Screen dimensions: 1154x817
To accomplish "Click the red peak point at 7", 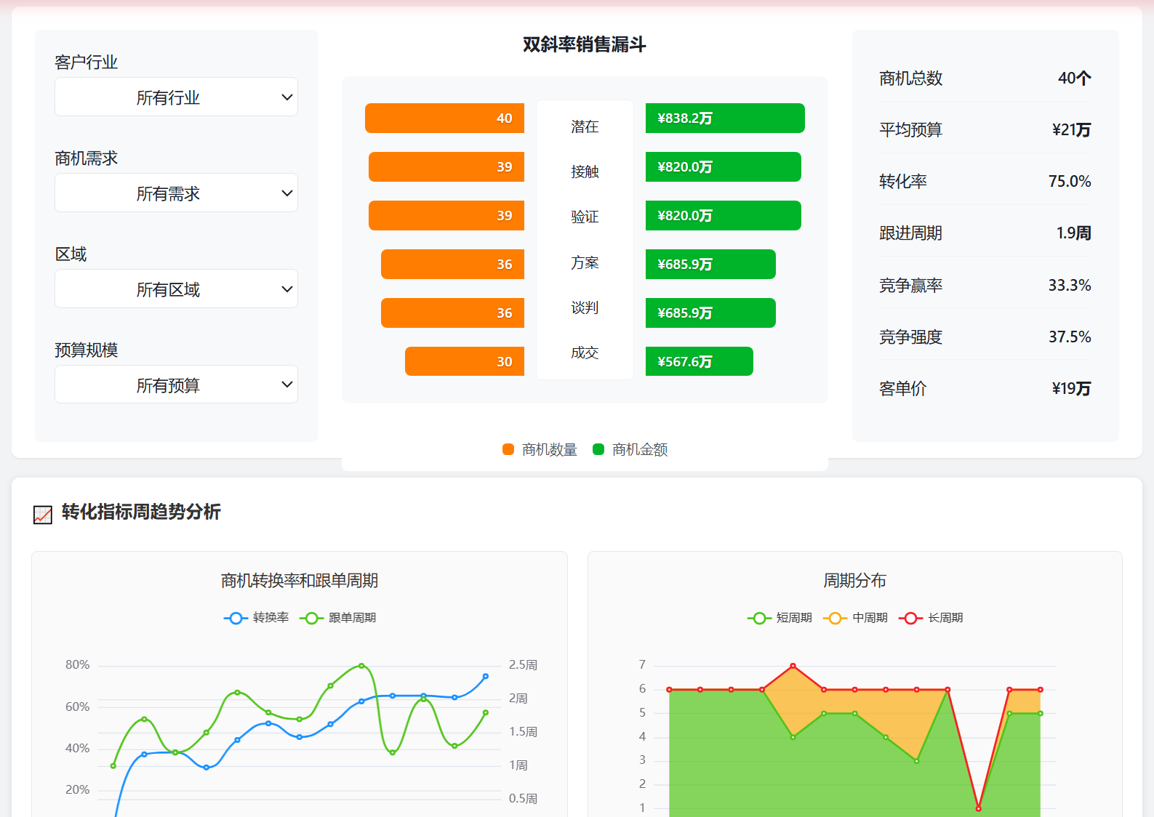I will coord(793,666).
